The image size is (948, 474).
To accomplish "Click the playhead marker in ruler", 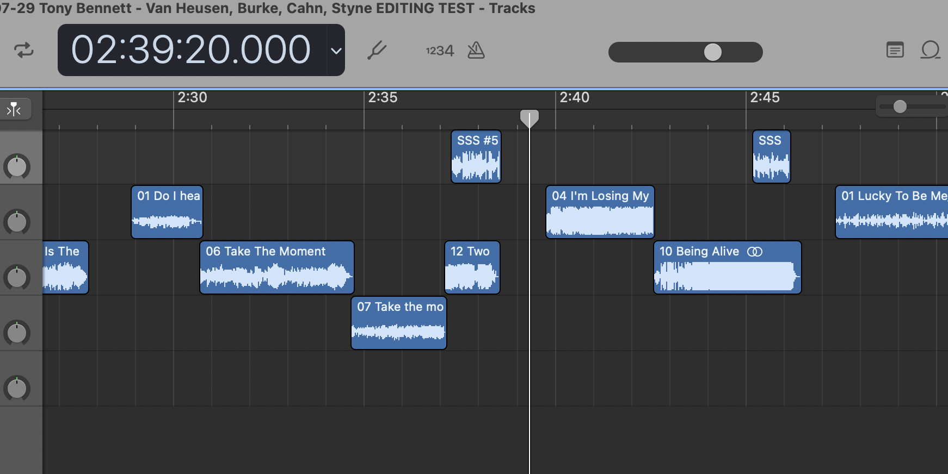I will point(530,118).
